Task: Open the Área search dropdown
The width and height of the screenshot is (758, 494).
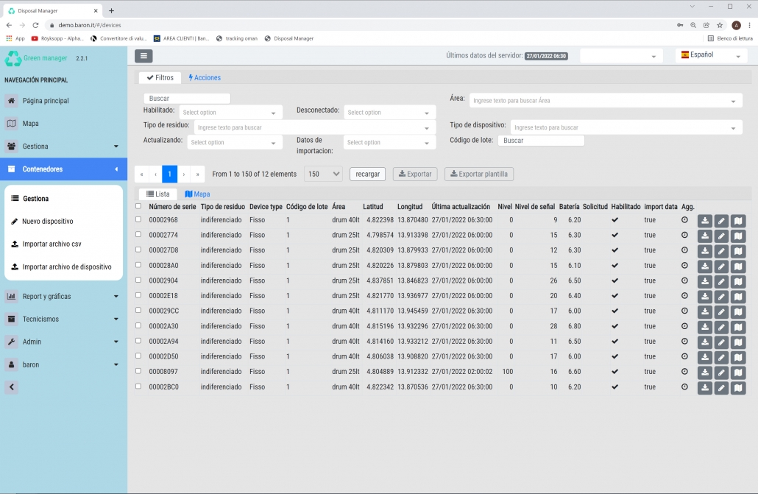Action: point(606,101)
